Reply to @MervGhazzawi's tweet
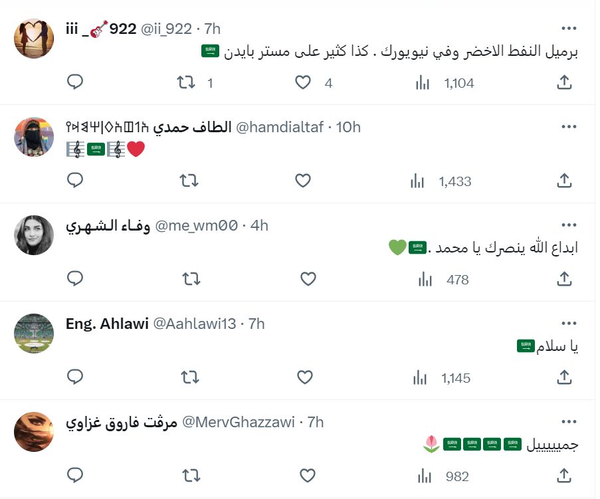600x499 pixels. 75,475
